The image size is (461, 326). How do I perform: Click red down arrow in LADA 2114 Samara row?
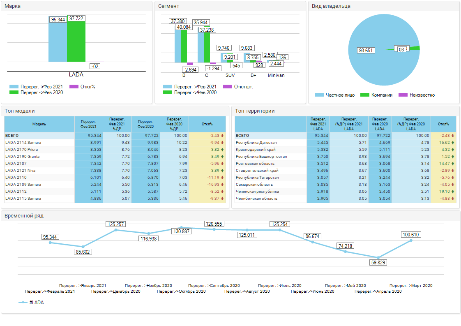(x=222, y=143)
